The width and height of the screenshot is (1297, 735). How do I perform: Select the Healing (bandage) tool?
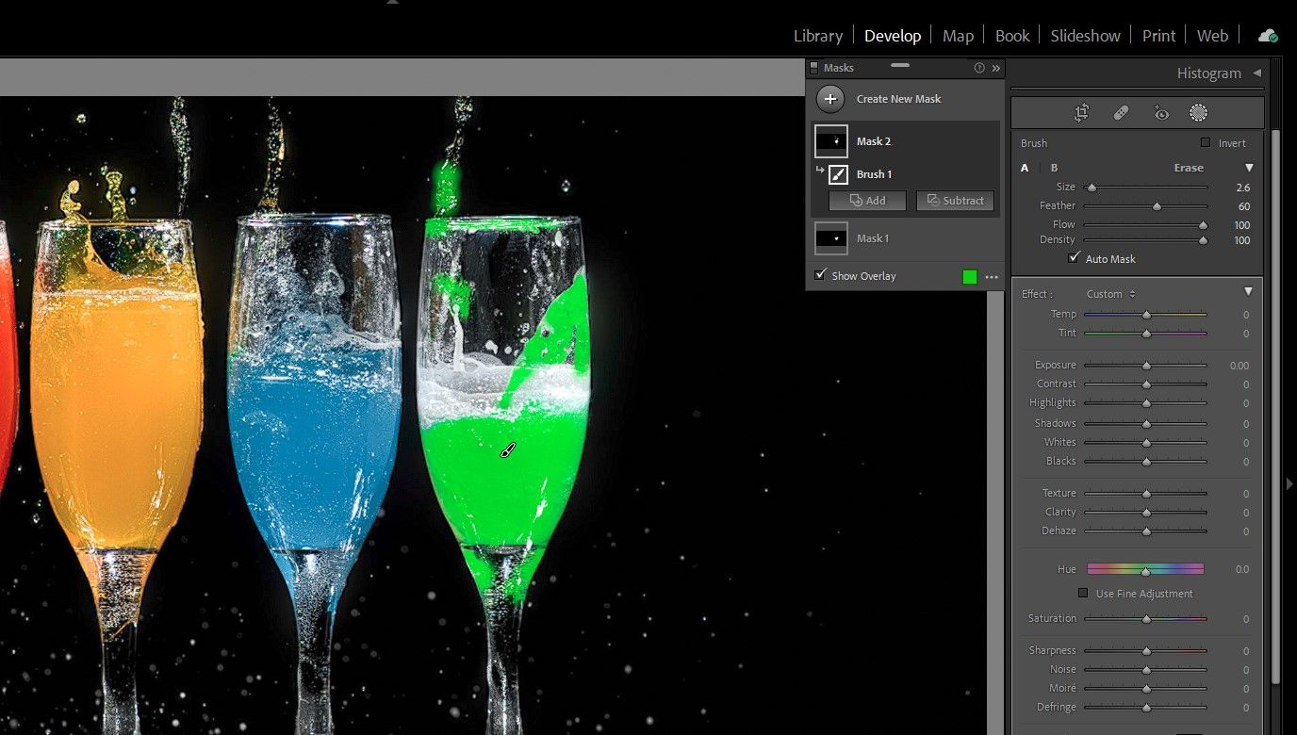pos(1121,113)
